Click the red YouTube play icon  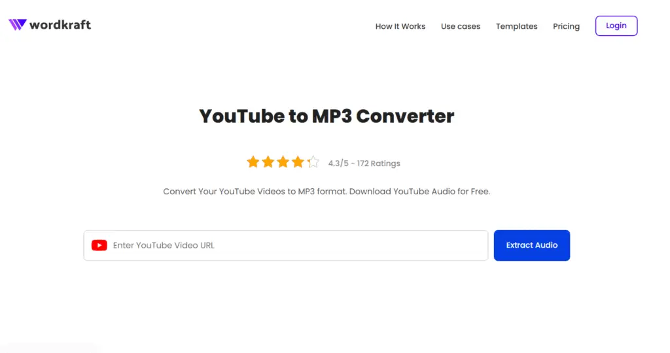[x=99, y=245]
